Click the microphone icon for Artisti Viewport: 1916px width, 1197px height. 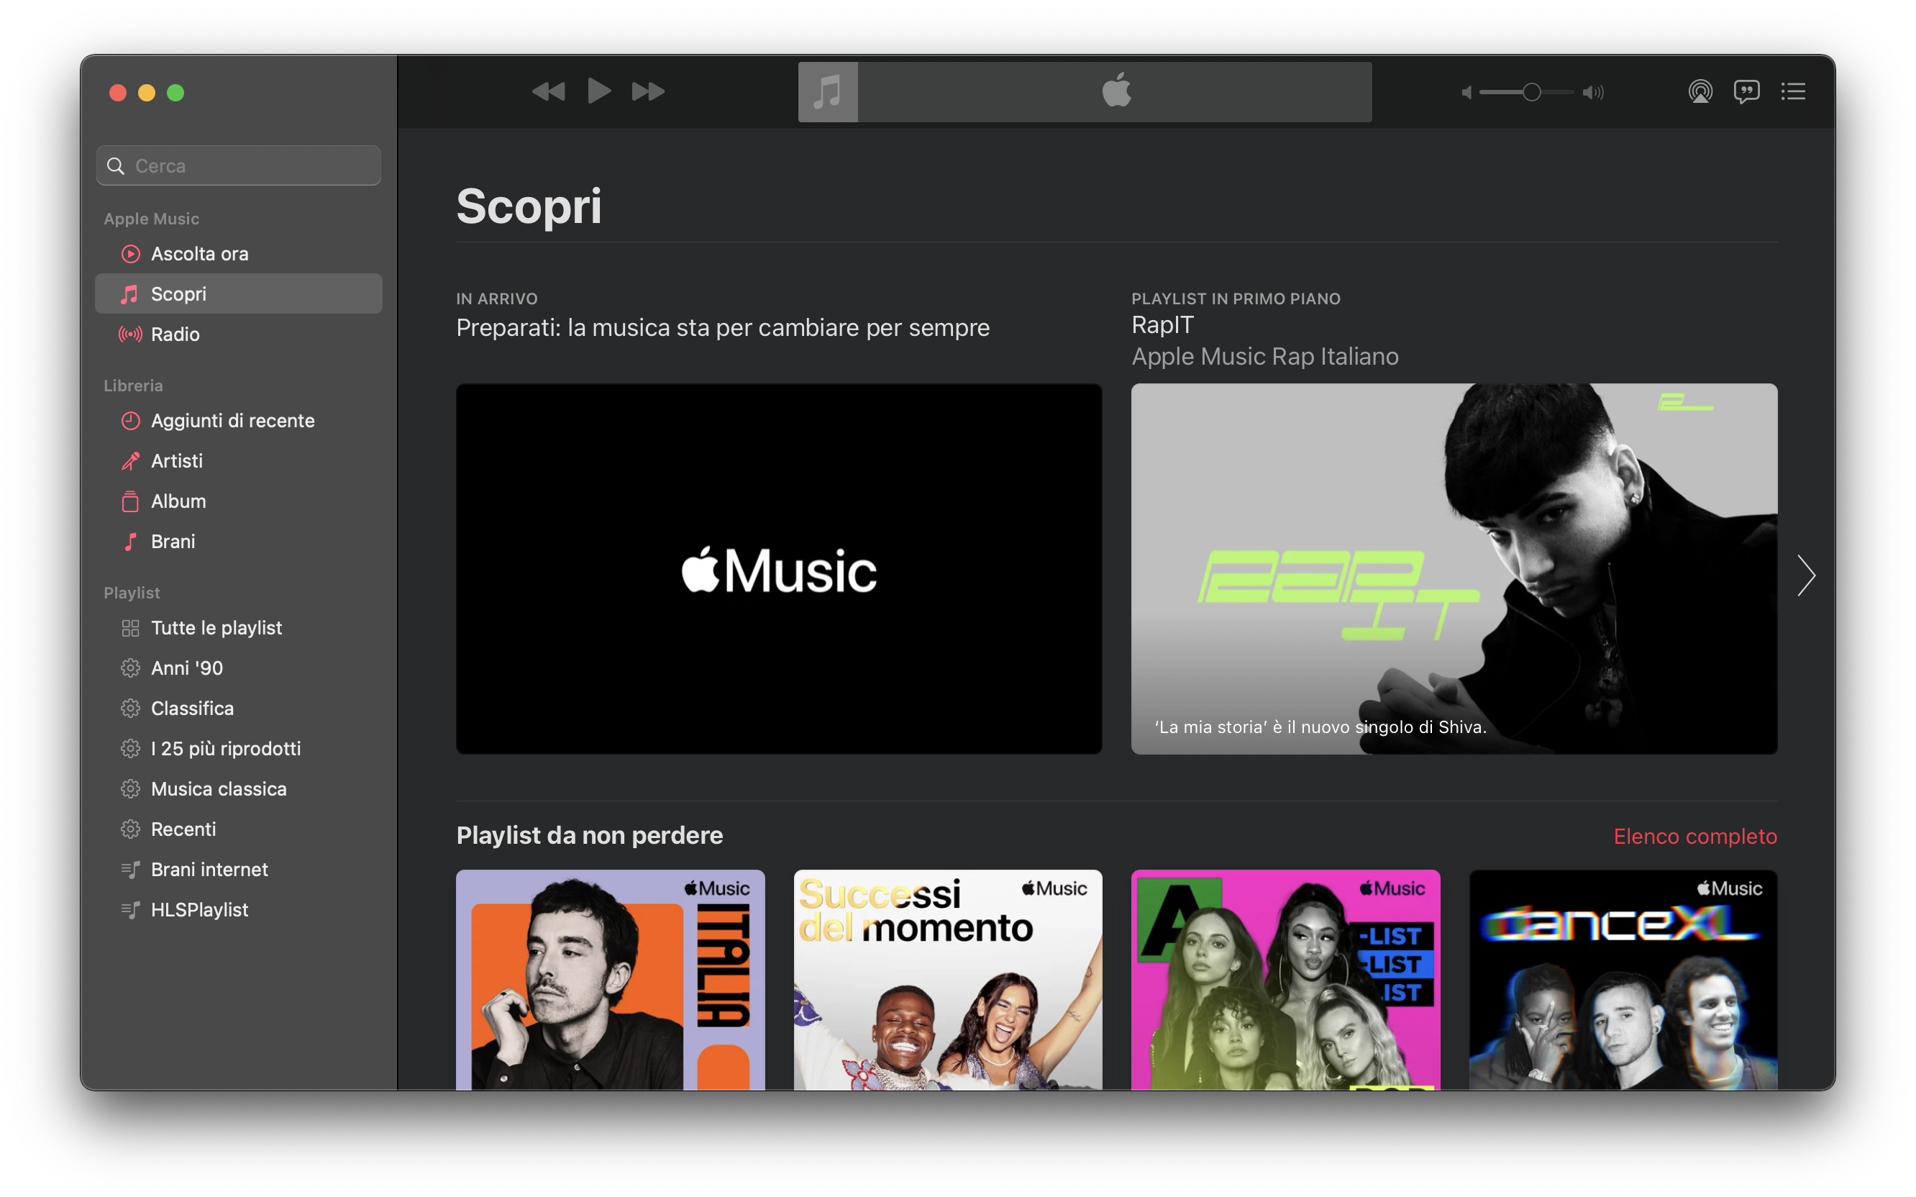[131, 461]
